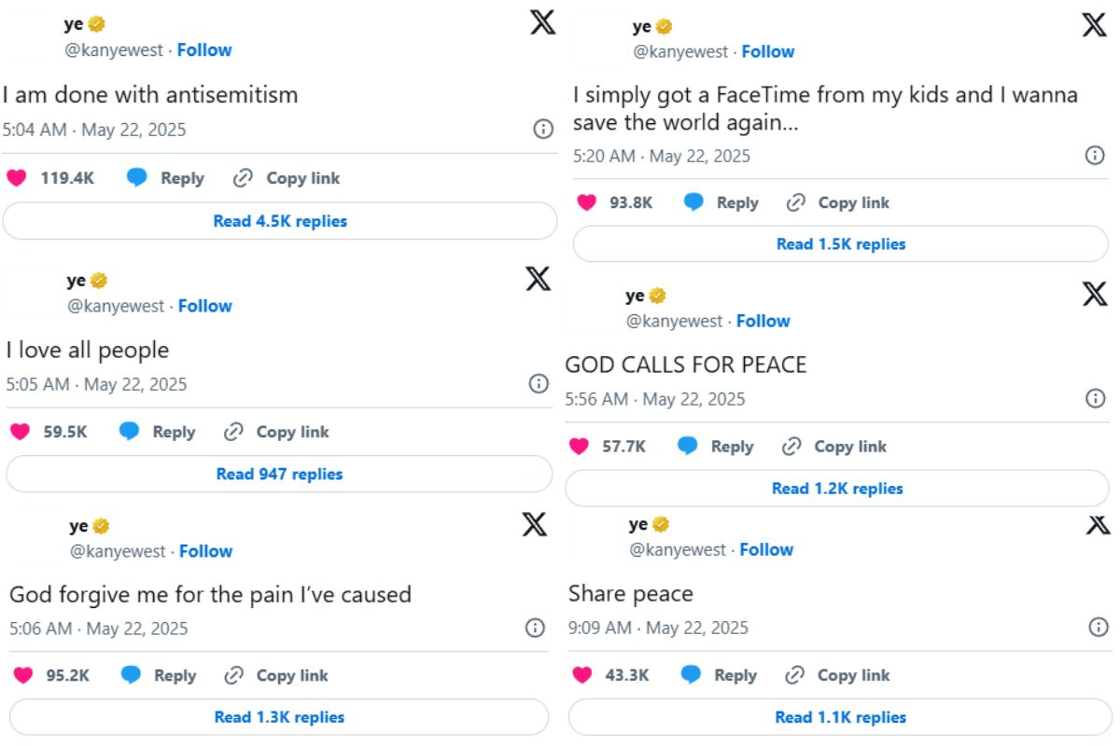The width and height of the screenshot is (1120, 746).
Task: Click "Read 1.1K replies" under Share peace
Action: tap(840, 717)
